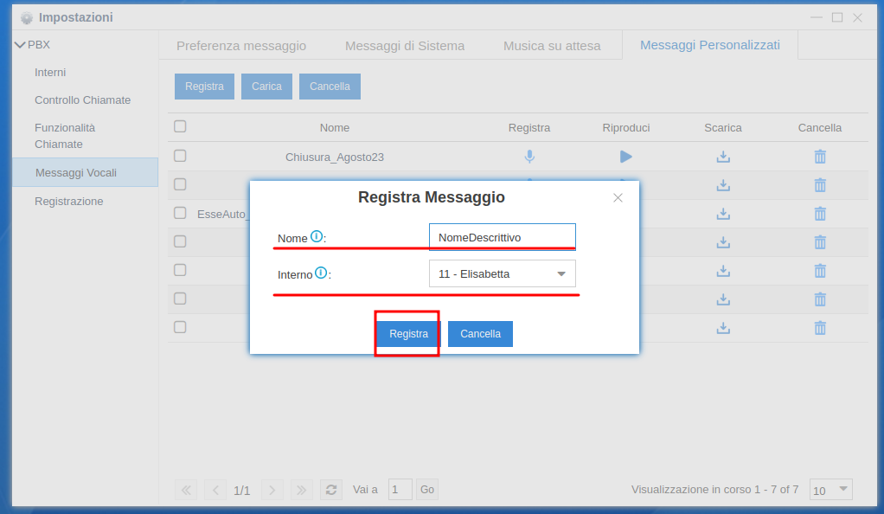Click the download icon in the second table row
Viewport: 884px width, 514px height.
click(x=723, y=185)
